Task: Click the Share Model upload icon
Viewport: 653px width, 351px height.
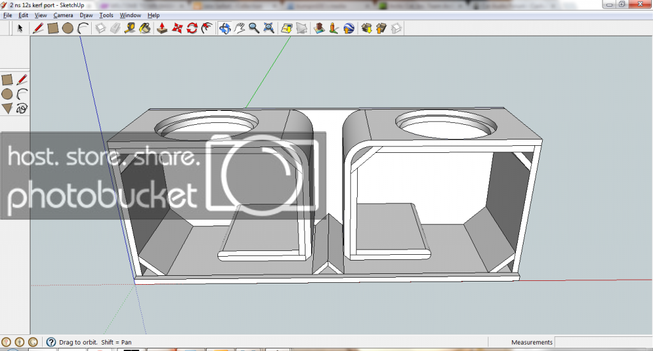Action: point(381,28)
